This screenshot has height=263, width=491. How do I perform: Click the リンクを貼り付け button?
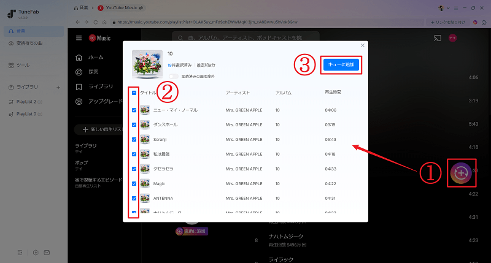tap(448, 22)
